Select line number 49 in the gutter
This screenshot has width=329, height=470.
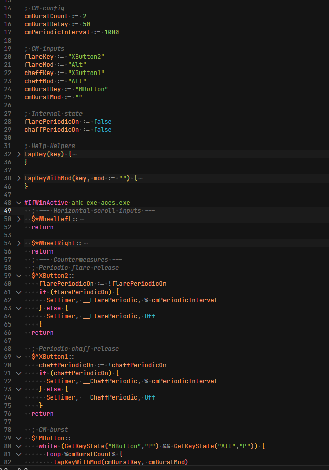[x=8, y=211]
